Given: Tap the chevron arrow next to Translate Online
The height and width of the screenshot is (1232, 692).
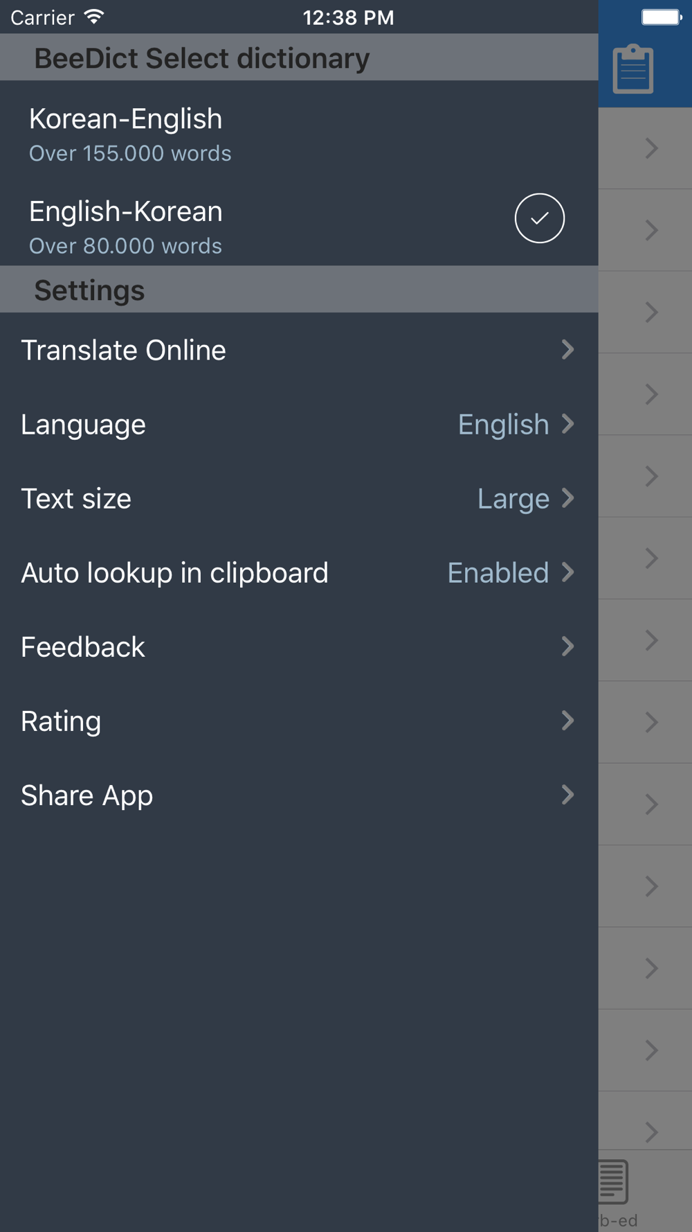Looking at the screenshot, I should point(568,349).
